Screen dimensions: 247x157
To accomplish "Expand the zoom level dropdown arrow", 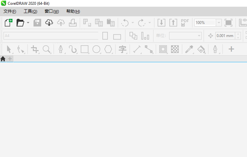I will coord(219,23).
